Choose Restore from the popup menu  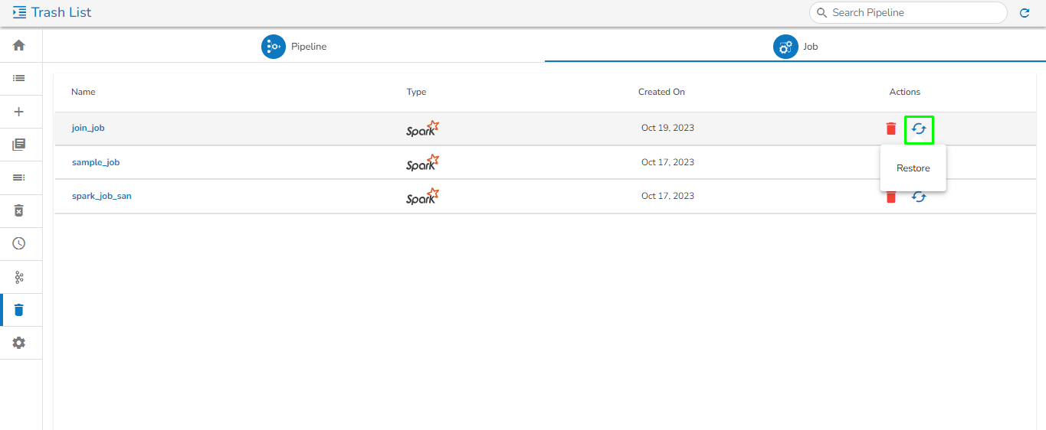pyautogui.click(x=913, y=168)
